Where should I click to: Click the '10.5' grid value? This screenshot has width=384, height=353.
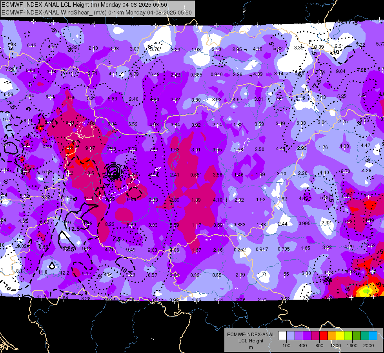pos(89,173)
